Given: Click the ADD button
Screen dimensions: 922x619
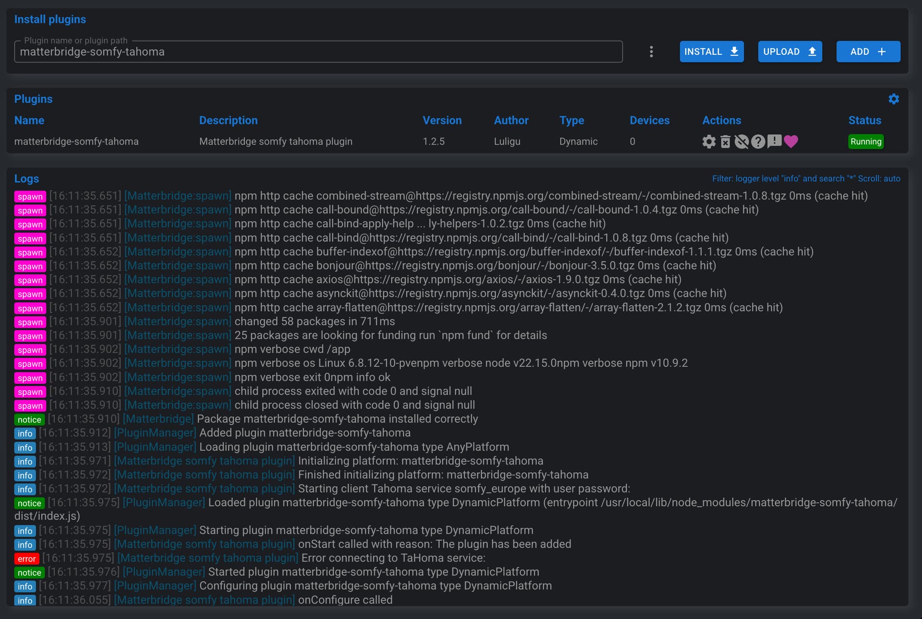Looking at the screenshot, I should tap(868, 52).
